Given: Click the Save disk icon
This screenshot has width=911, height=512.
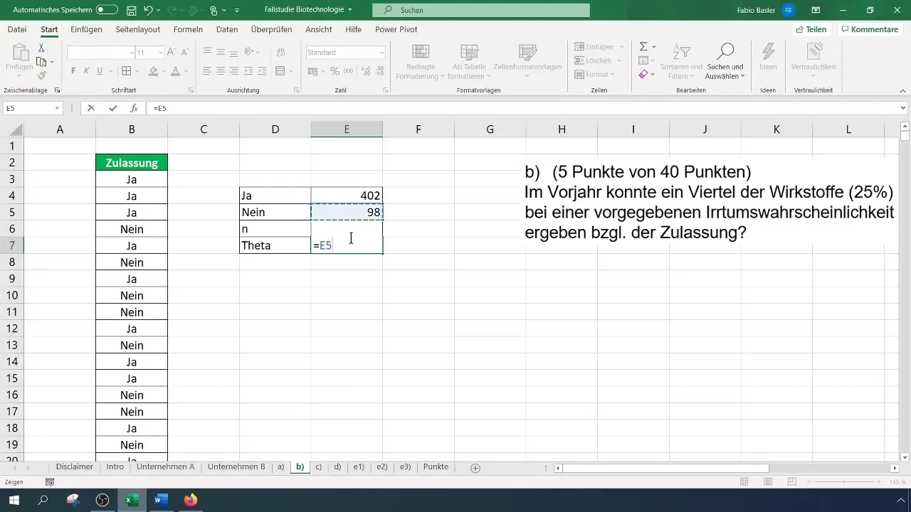Looking at the screenshot, I should click(131, 10).
